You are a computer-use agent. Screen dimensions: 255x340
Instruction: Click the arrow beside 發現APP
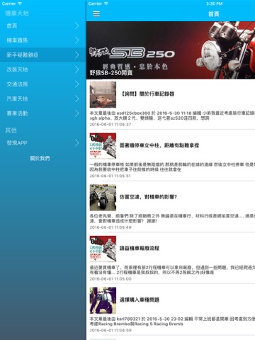(77, 142)
